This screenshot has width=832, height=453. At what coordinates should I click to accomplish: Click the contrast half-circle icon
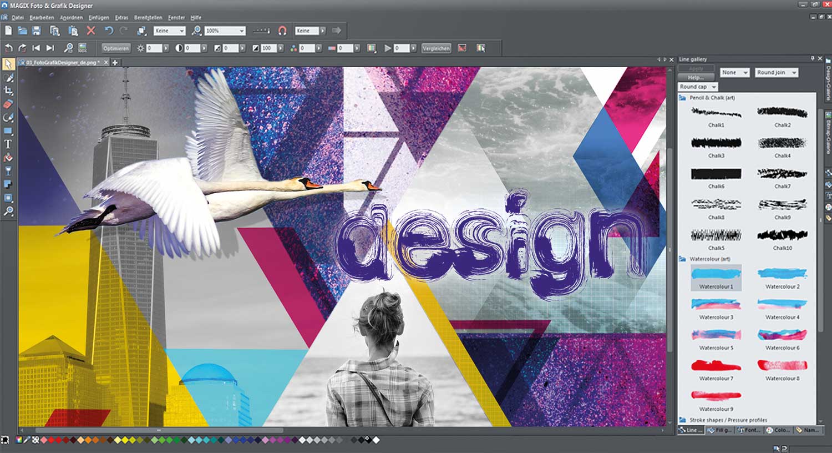[x=179, y=48]
